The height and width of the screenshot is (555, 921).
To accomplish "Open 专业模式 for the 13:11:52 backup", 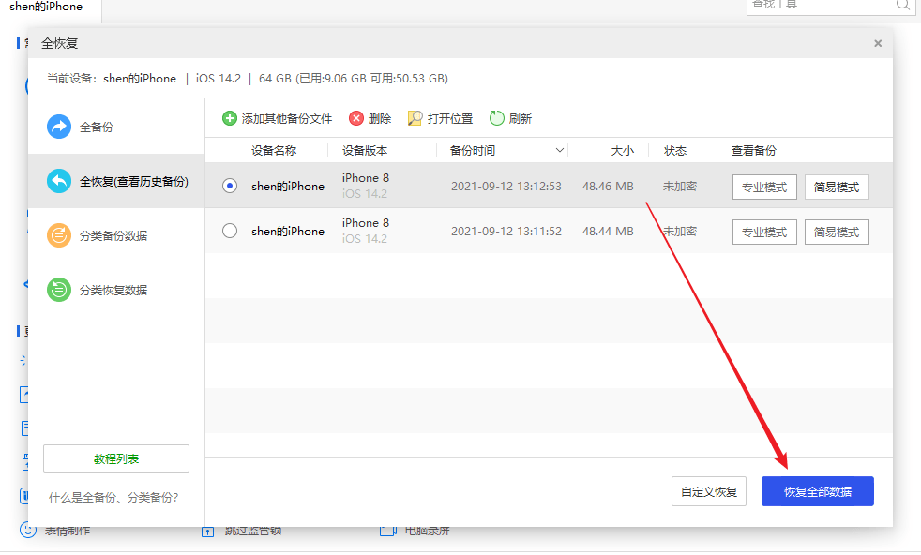I will tap(764, 232).
